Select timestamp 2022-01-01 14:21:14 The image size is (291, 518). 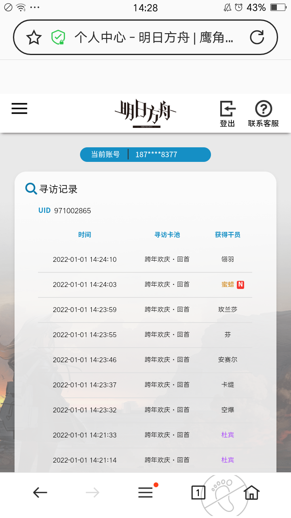pyautogui.click(x=84, y=460)
